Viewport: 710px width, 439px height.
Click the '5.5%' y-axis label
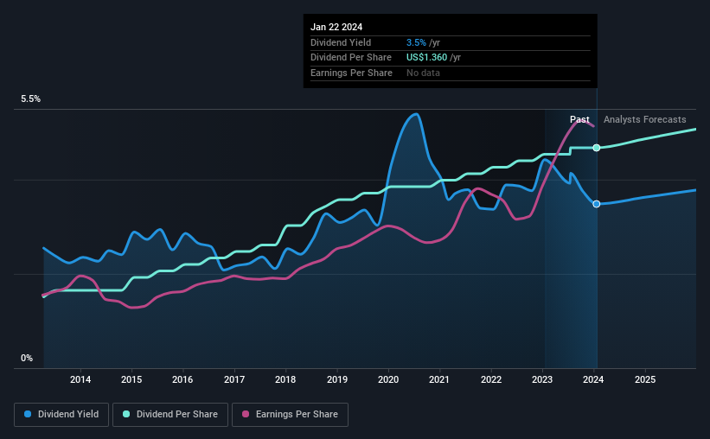click(31, 99)
